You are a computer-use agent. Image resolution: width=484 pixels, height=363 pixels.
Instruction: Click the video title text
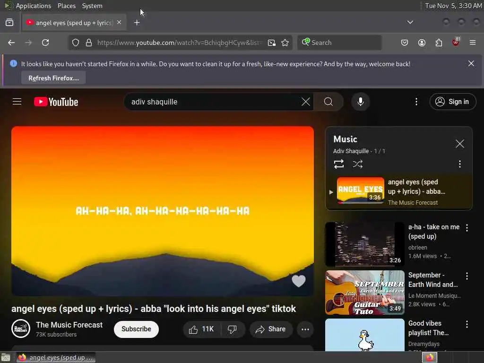click(154, 309)
